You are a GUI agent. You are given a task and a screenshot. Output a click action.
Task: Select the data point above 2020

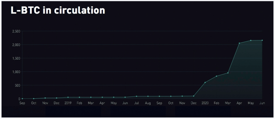pyautogui.click(x=205, y=82)
